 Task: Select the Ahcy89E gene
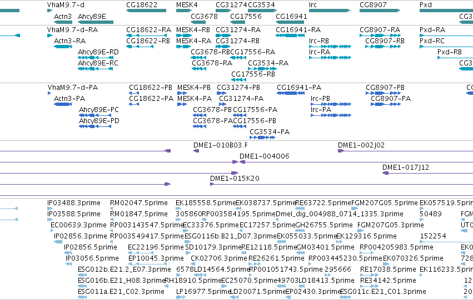pyautogui.click(x=96, y=22)
